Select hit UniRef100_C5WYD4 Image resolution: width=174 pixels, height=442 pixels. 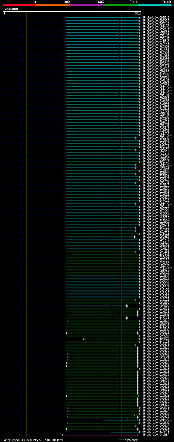[156, 210]
